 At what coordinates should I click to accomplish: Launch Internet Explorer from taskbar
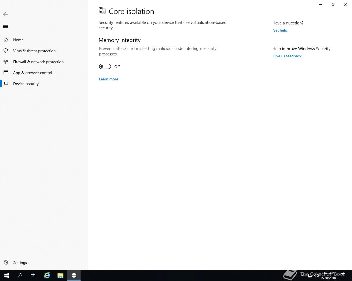pyautogui.click(x=47, y=276)
